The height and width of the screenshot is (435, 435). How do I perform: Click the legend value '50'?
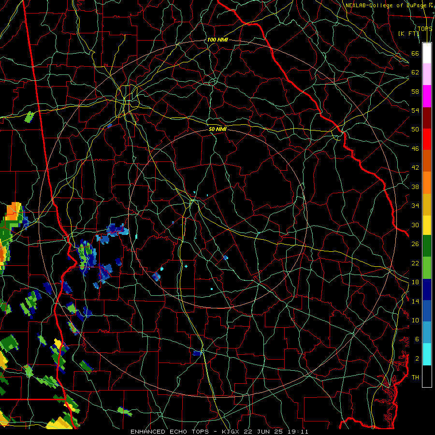point(415,130)
